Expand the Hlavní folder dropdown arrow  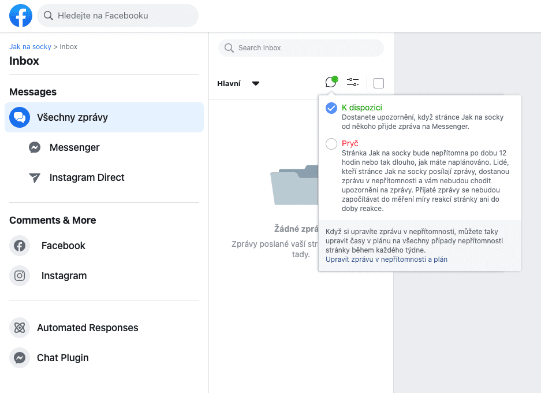coord(256,84)
